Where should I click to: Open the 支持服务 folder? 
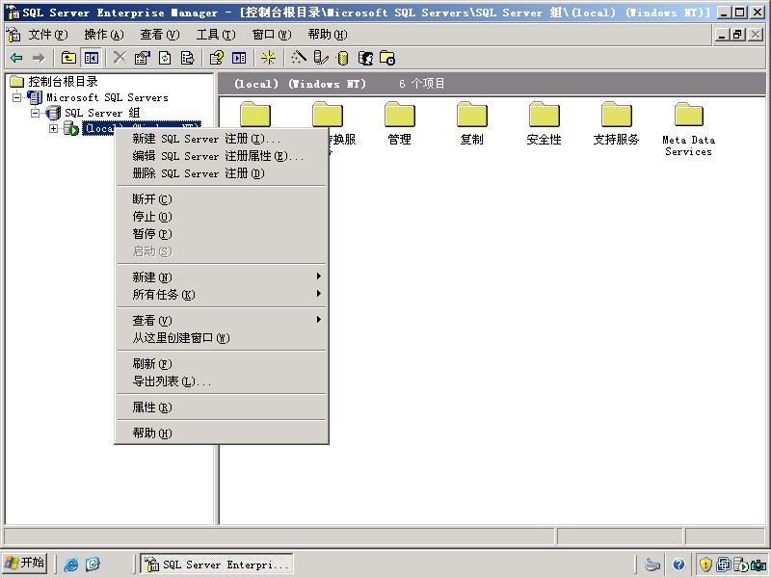pyautogui.click(x=616, y=123)
